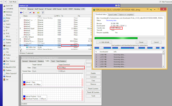This screenshot has height=106, width=172.
Task: Open Interfaces in the sidebar
Action: pyautogui.click(x=9, y=12)
